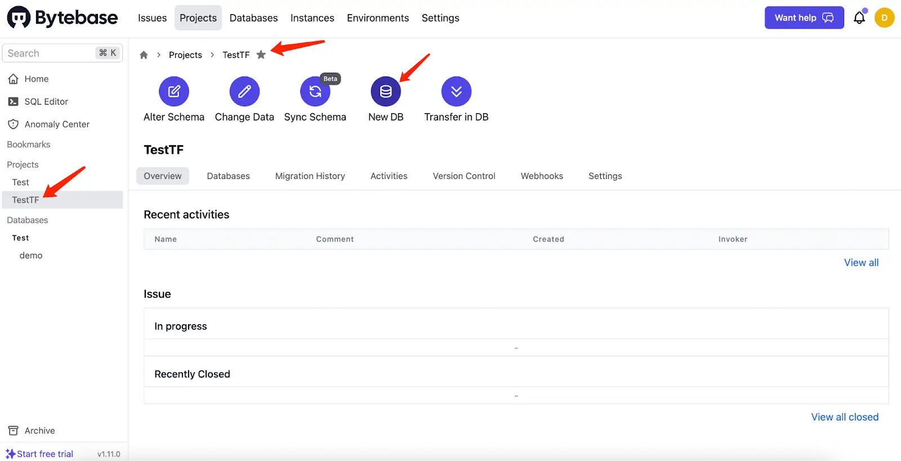This screenshot has width=901, height=461.
Task: Click the Beta badge on Sync Schema
Action: [331, 79]
